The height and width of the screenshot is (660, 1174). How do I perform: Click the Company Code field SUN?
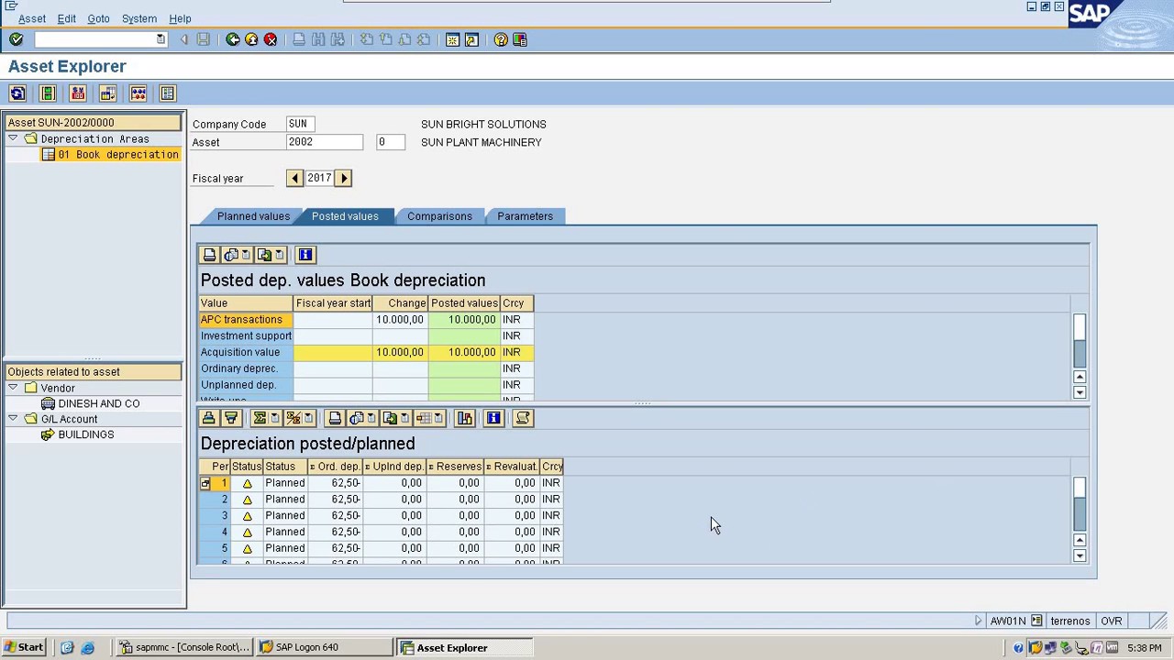coord(300,124)
